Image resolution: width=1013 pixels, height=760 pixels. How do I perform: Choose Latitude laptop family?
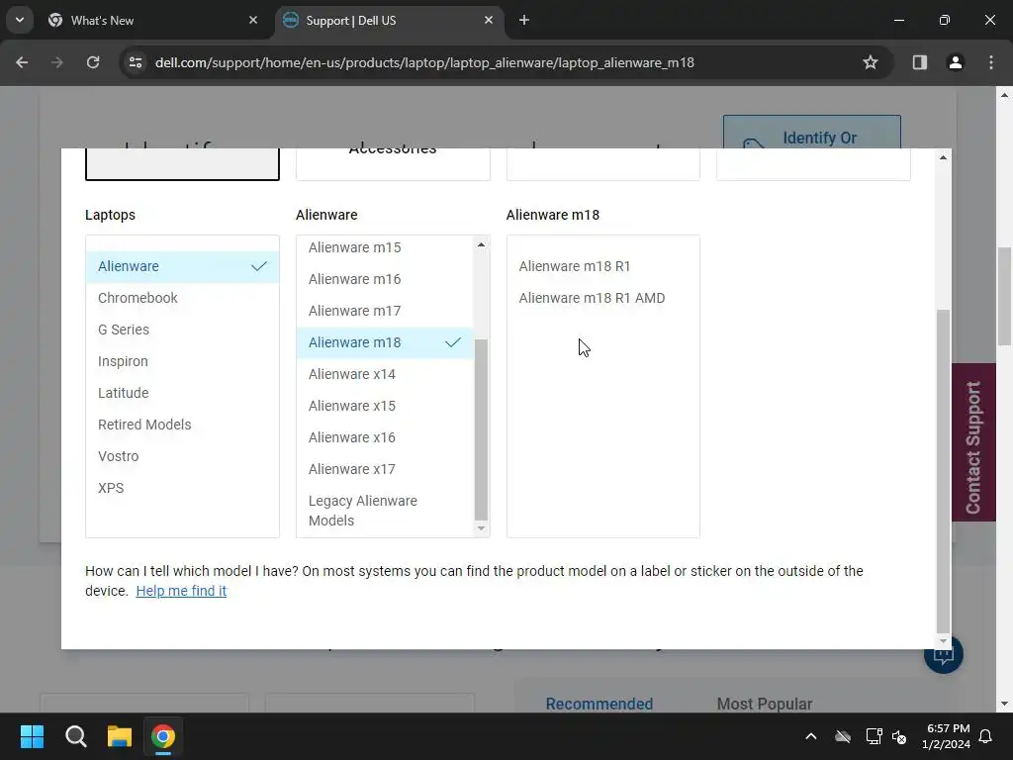coord(182,393)
